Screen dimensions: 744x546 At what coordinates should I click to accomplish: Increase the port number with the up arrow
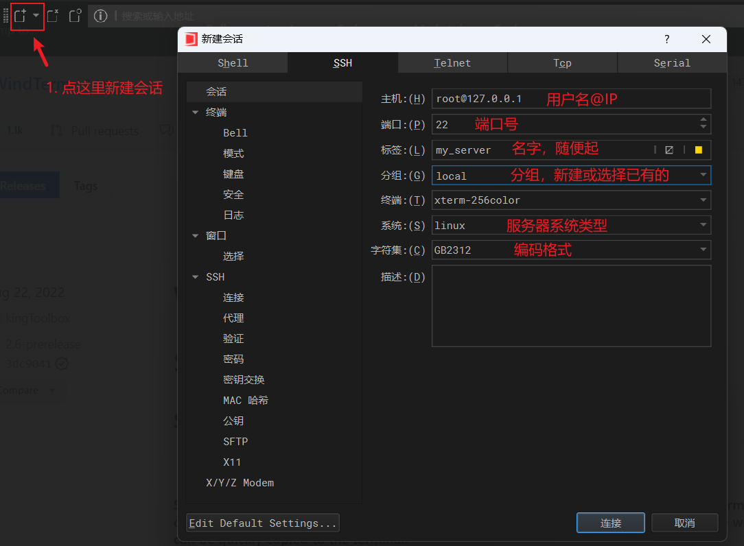click(x=704, y=119)
